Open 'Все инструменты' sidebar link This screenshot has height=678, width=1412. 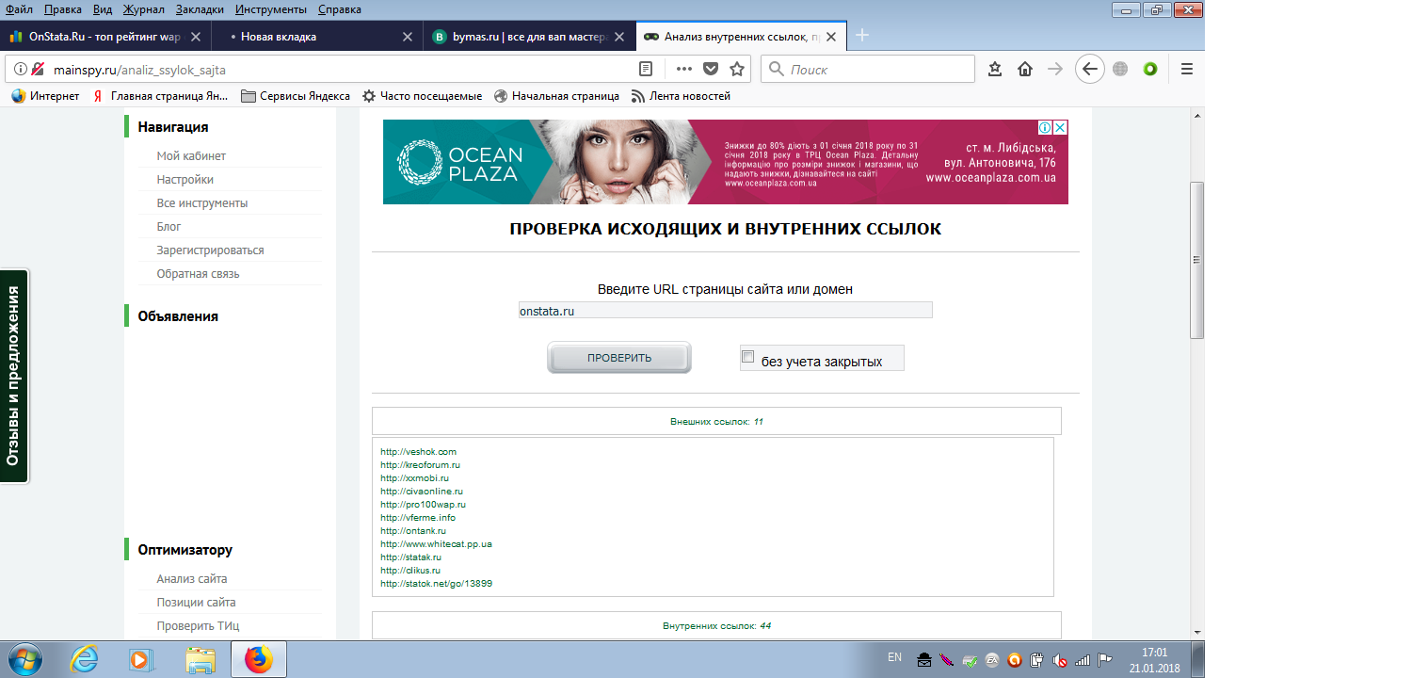202,203
